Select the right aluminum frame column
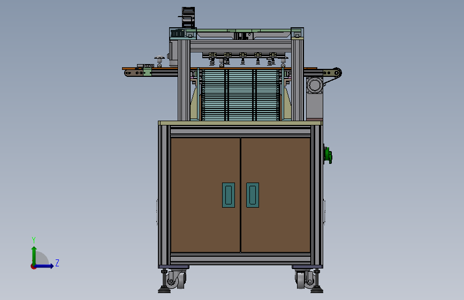This screenshot has height=300, width=464. point(298,80)
